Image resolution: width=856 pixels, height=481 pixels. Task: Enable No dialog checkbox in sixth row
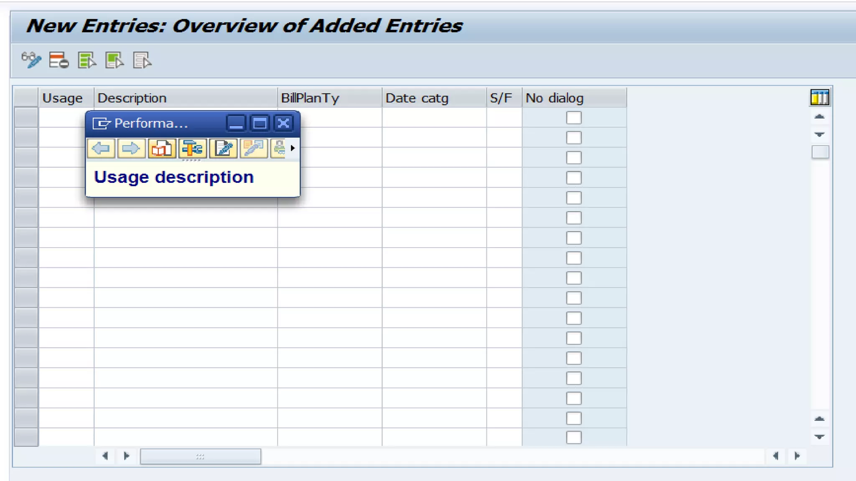(x=573, y=218)
